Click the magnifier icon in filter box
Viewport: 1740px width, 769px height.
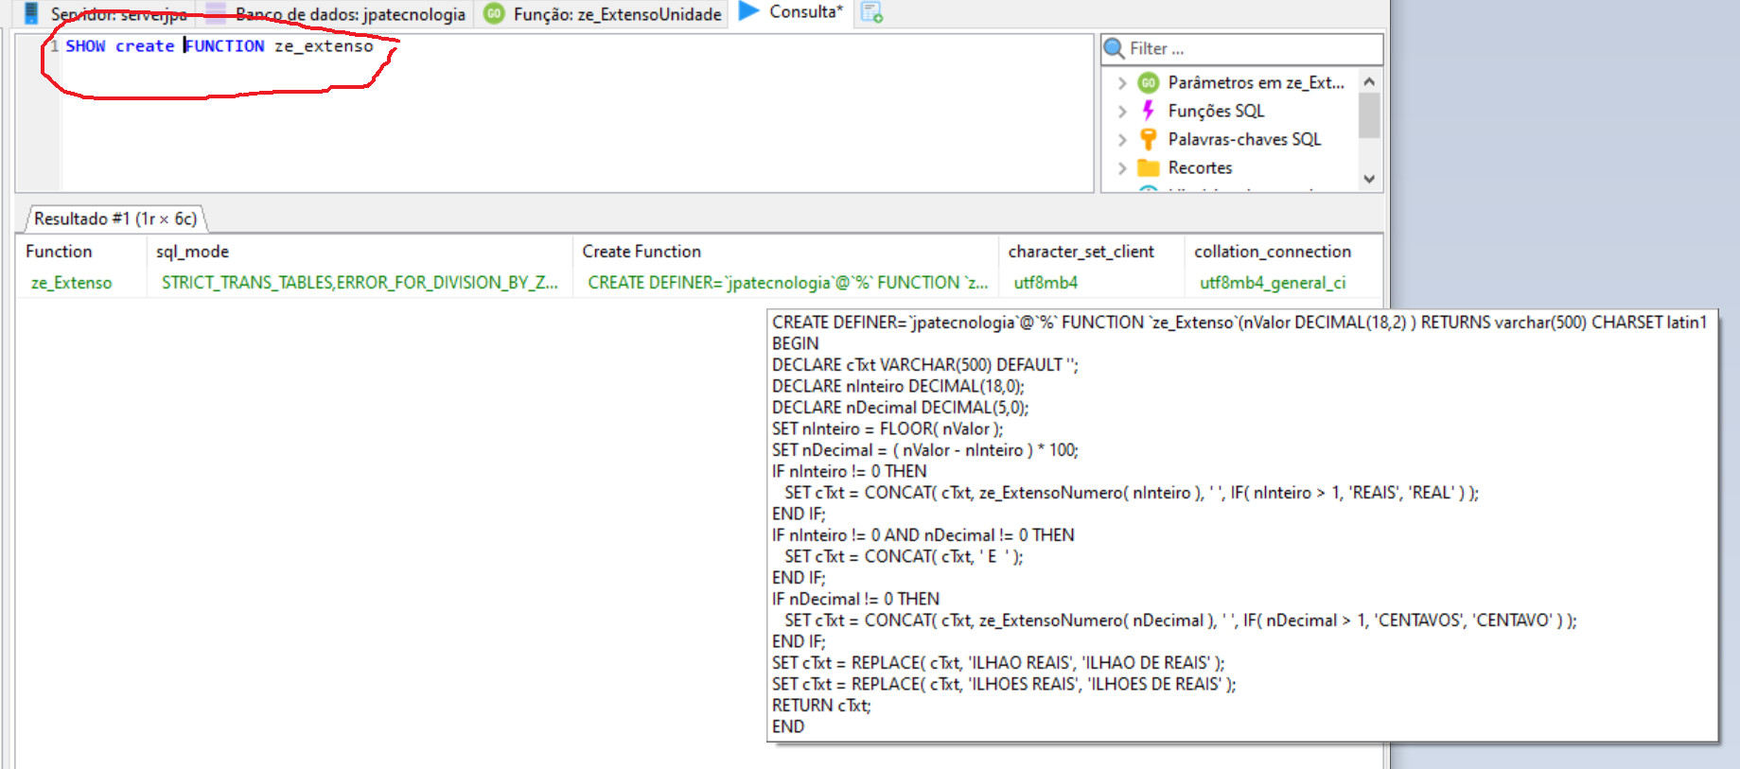[1115, 48]
